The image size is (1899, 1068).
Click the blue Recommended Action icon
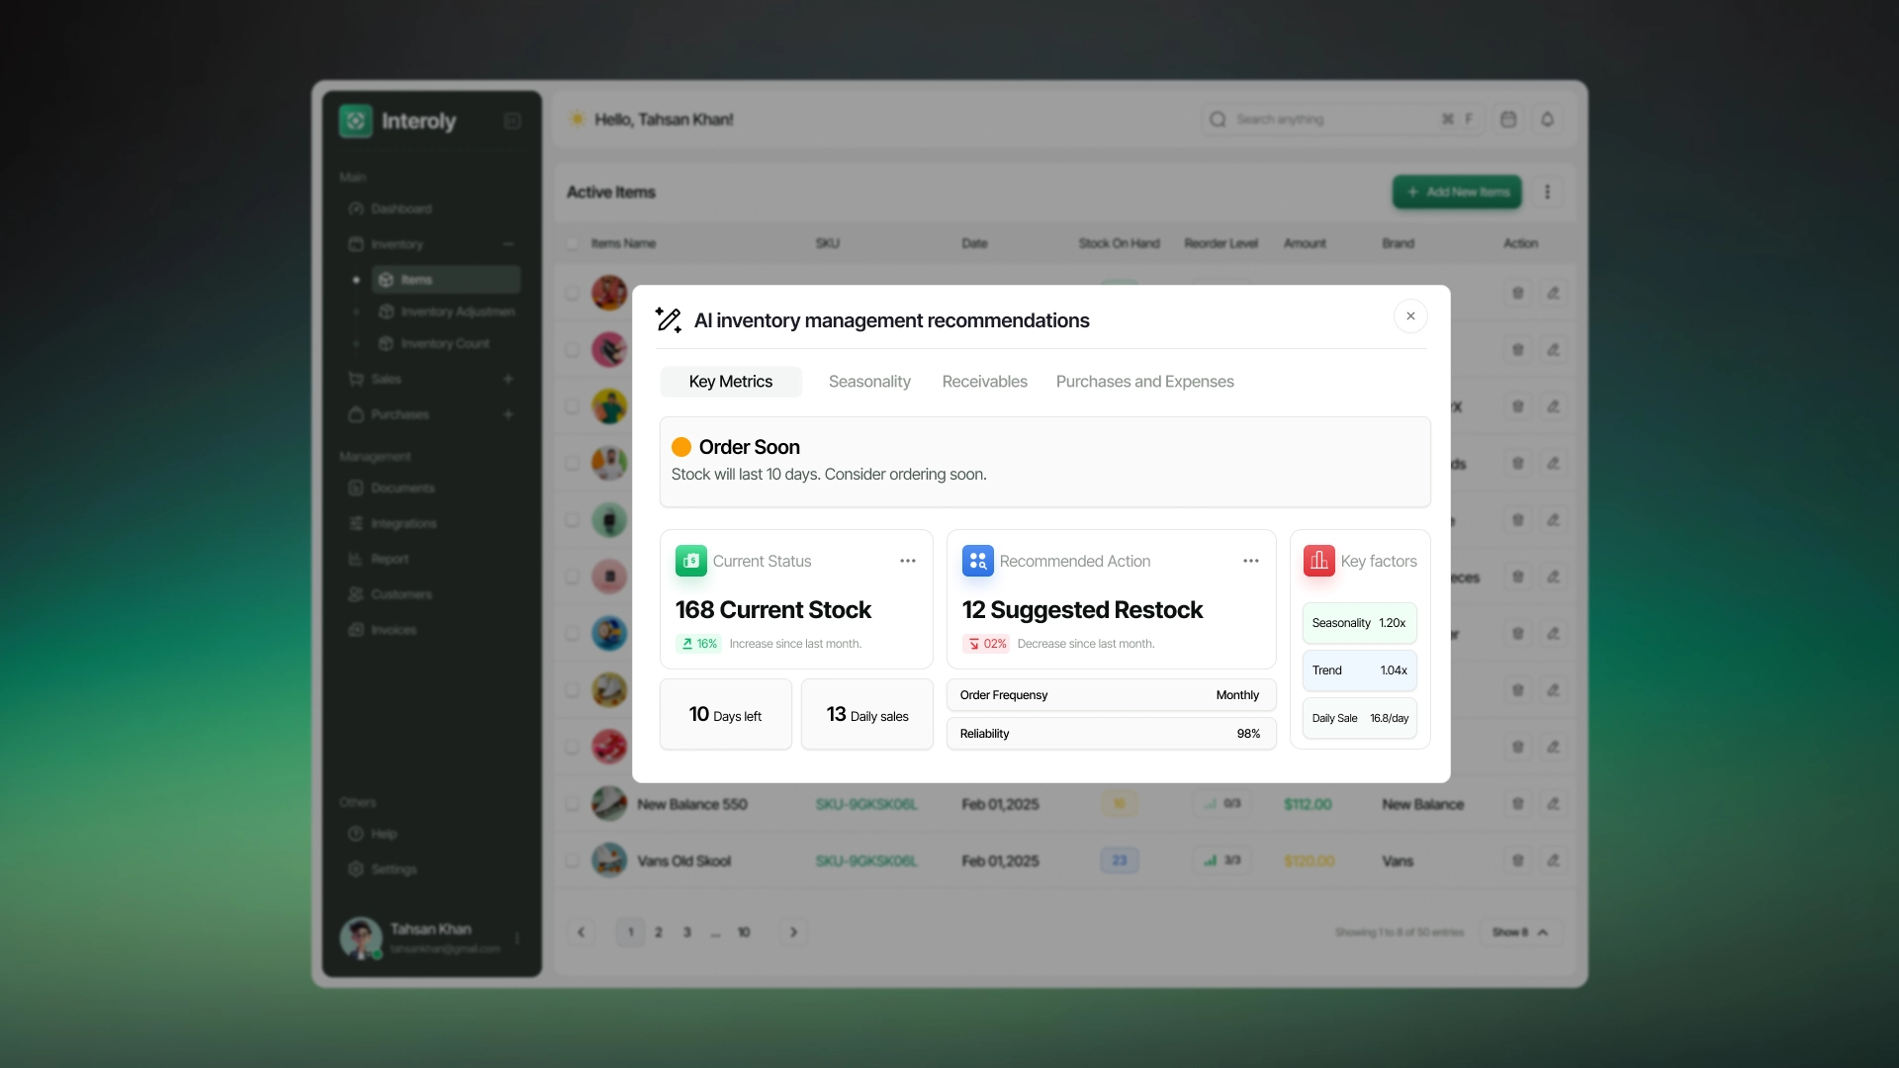click(977, 561)
